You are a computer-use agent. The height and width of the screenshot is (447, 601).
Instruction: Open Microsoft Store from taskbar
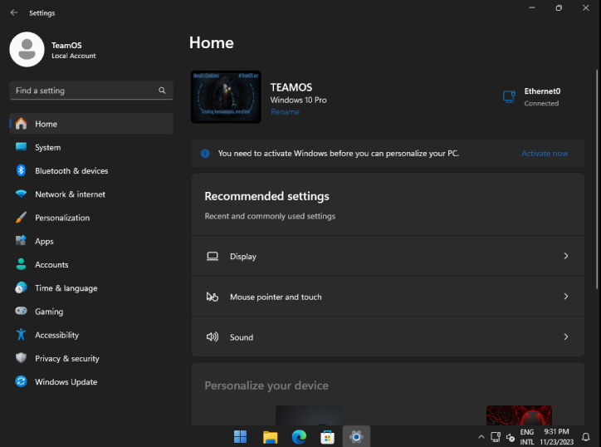[327, 436]
